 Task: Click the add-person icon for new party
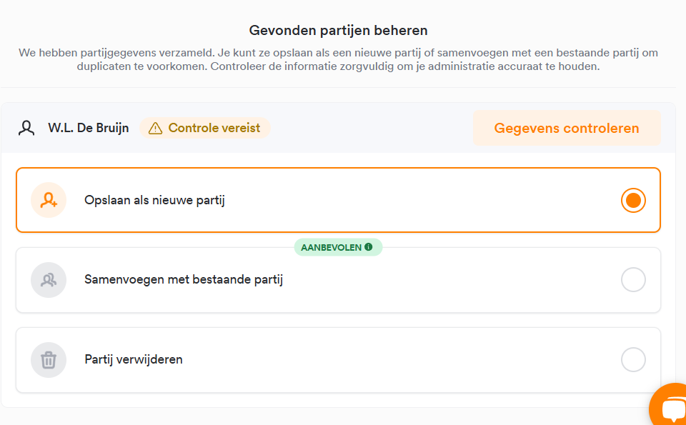point(49,200)
